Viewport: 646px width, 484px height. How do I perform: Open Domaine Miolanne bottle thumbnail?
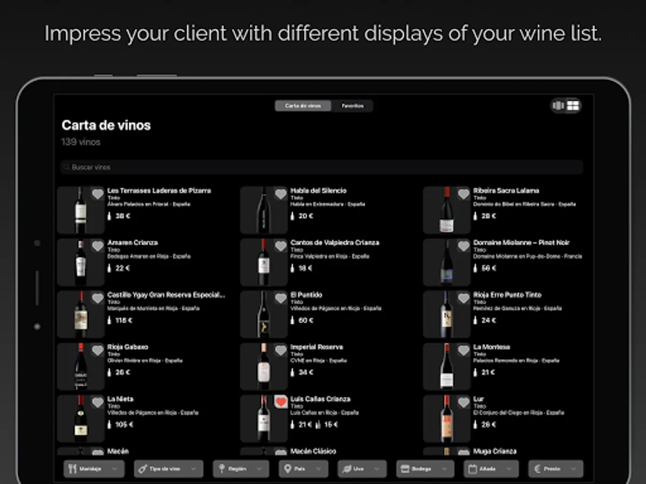447,262
